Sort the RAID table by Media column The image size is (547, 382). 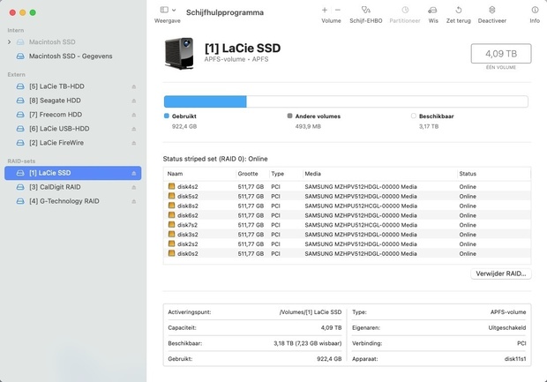[379, 174]
